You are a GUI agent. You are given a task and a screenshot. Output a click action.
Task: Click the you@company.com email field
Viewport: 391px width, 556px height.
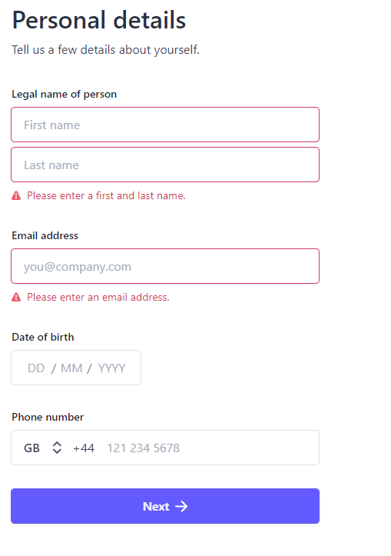[165, 266]
